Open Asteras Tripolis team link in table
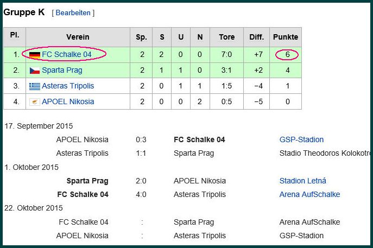The image size is (373, 248). point(68,86)
